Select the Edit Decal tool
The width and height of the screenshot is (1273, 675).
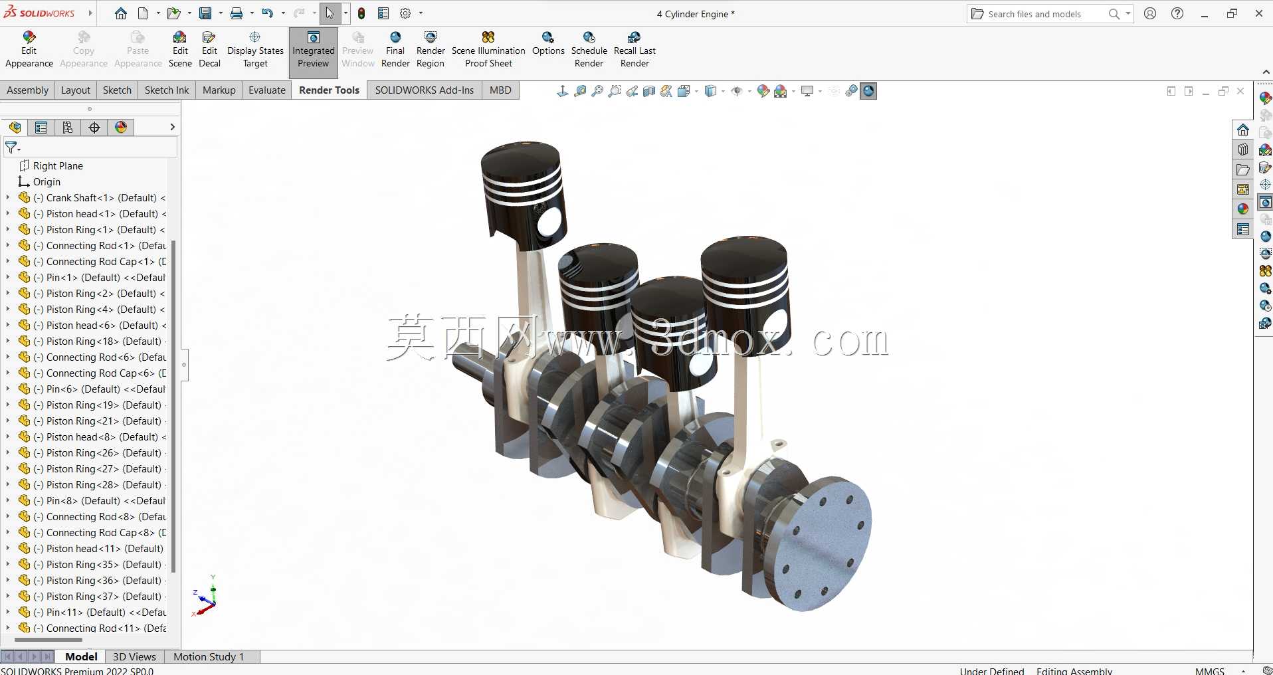pos(209,49)
